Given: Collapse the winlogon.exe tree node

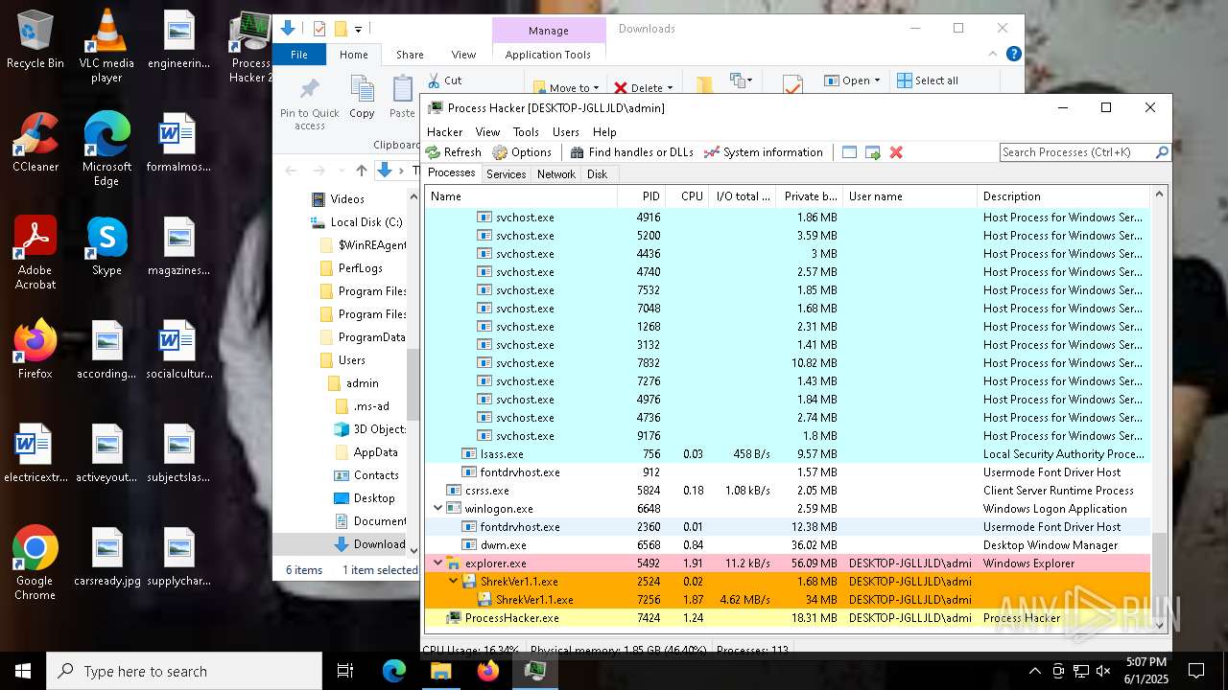Looking at the screenshot, I should [x=438, y=509].
